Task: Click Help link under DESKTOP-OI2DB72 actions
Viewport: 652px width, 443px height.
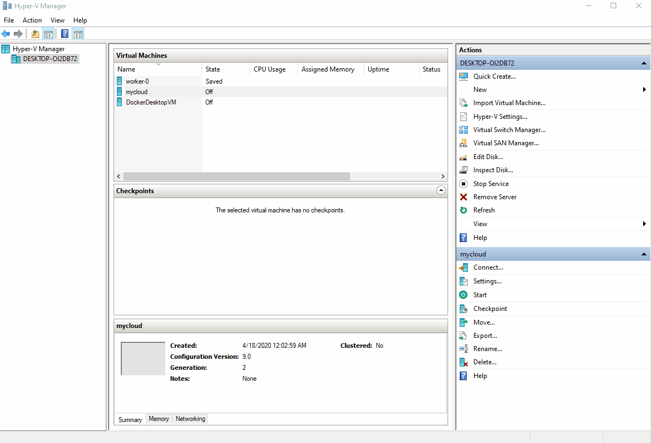Action: [x=480, y=238]
